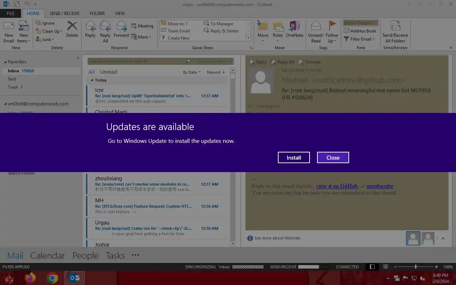
Task: Select the To Manager quick step
Action: tap(218, 24)
